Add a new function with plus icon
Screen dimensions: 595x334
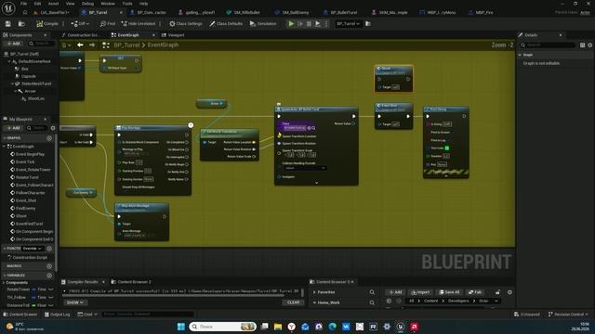[x=49, y=249]
